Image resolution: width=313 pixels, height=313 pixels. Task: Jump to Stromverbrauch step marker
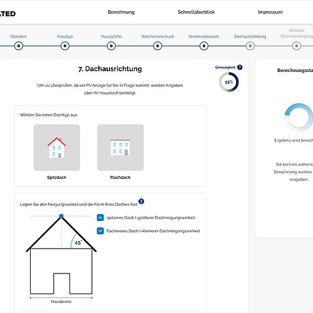click(x=204, y=46)
